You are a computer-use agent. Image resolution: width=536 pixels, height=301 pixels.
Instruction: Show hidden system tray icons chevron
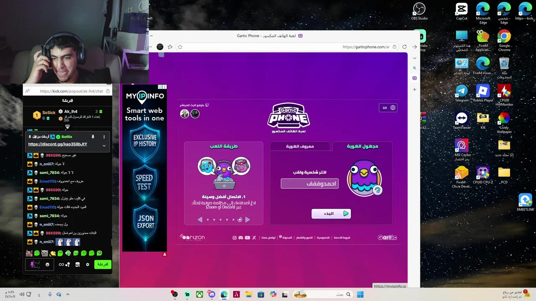click(x=68, y=294)
